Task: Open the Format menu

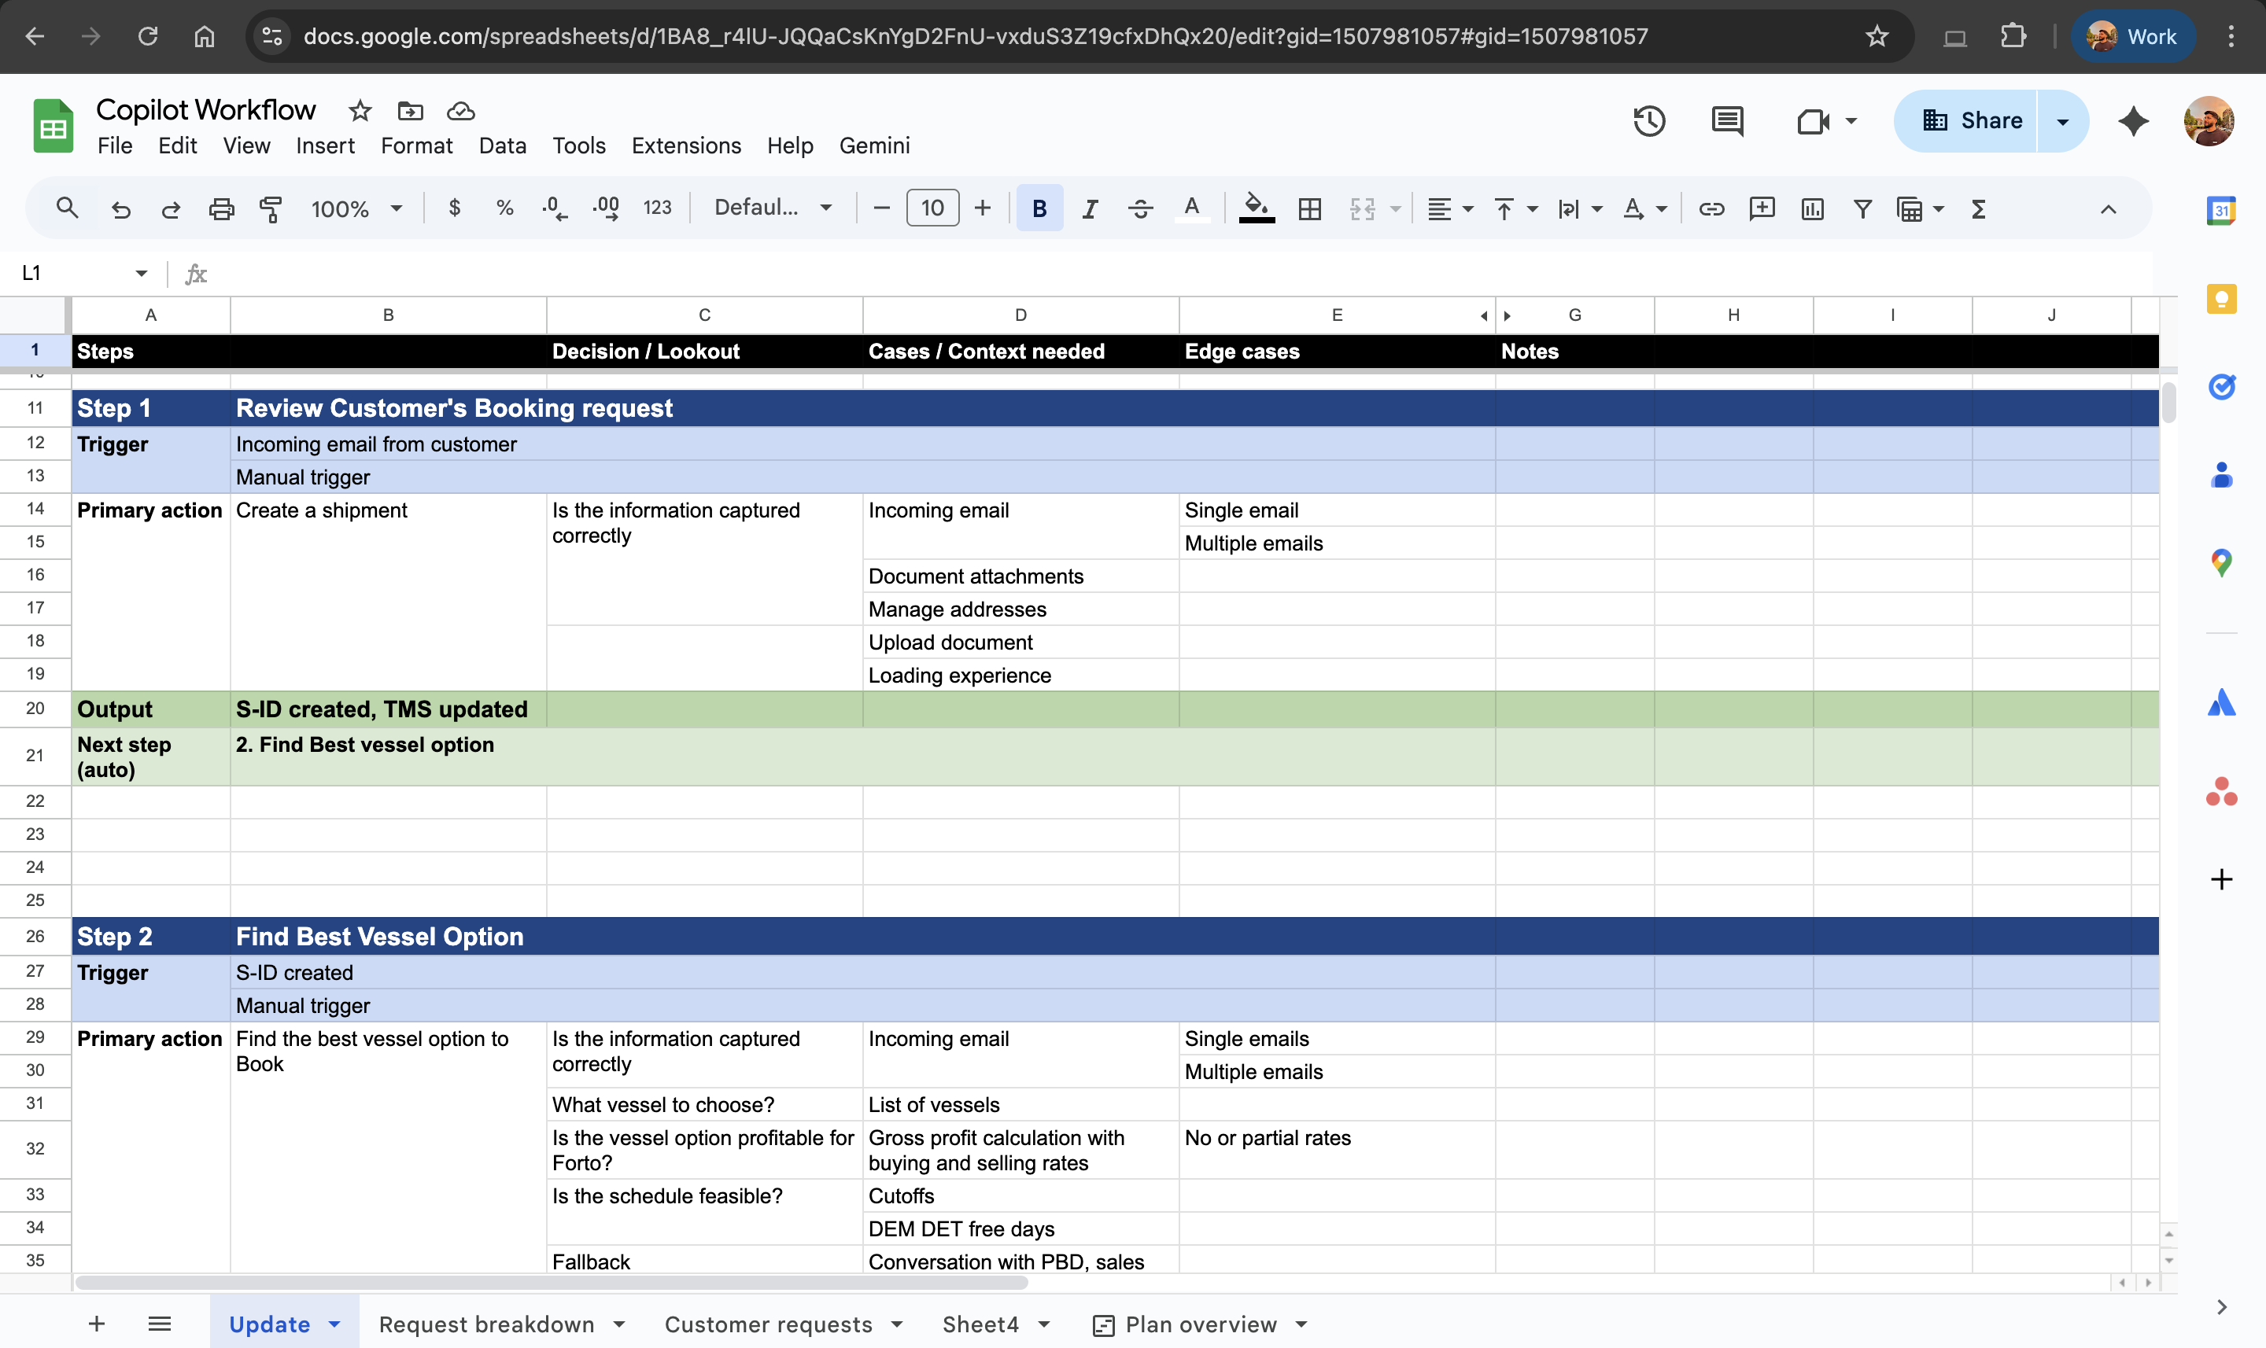Action: pos(416,145)
